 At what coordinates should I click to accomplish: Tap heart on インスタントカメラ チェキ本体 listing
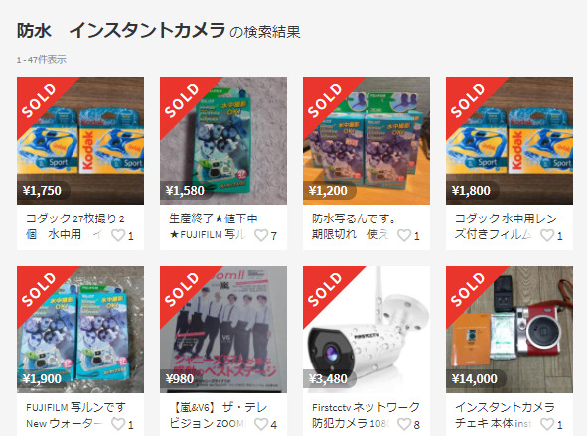coord(547,424)
